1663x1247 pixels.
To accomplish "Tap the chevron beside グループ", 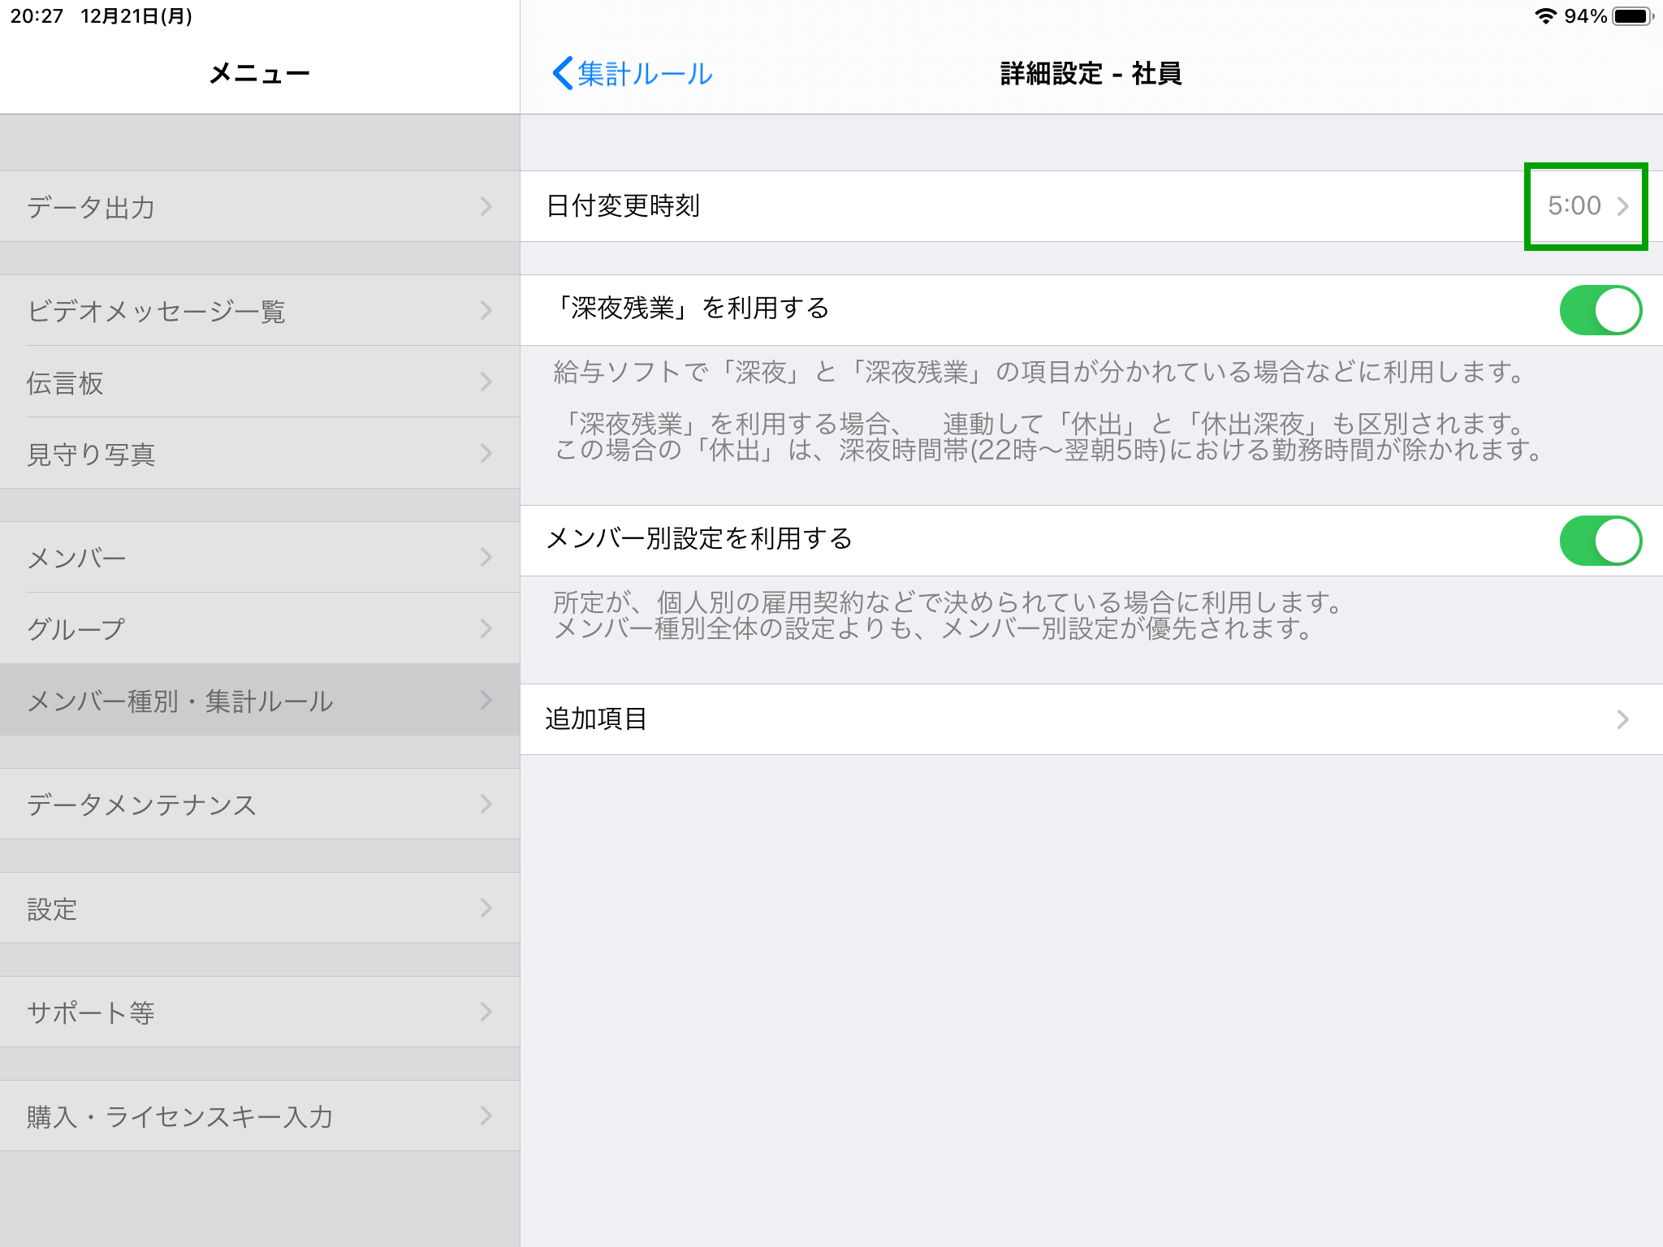I will pyautogui.click(x=486, y=628).
